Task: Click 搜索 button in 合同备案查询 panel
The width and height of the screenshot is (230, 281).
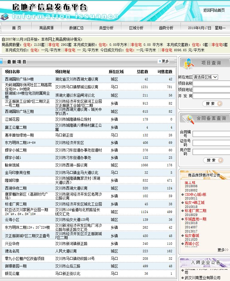Action: point(213,160)
